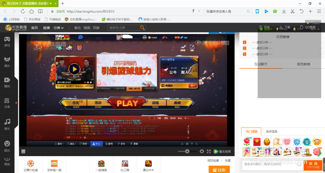The height and width of the screenshot is (173, 325).
Task: Adjust the video player volume slider
Action: pyautogui.click(x=187, y=152)
